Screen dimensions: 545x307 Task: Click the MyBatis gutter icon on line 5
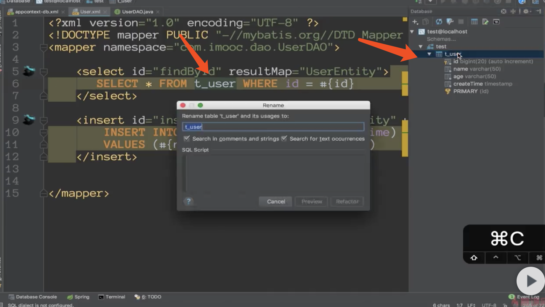point(29,71)
